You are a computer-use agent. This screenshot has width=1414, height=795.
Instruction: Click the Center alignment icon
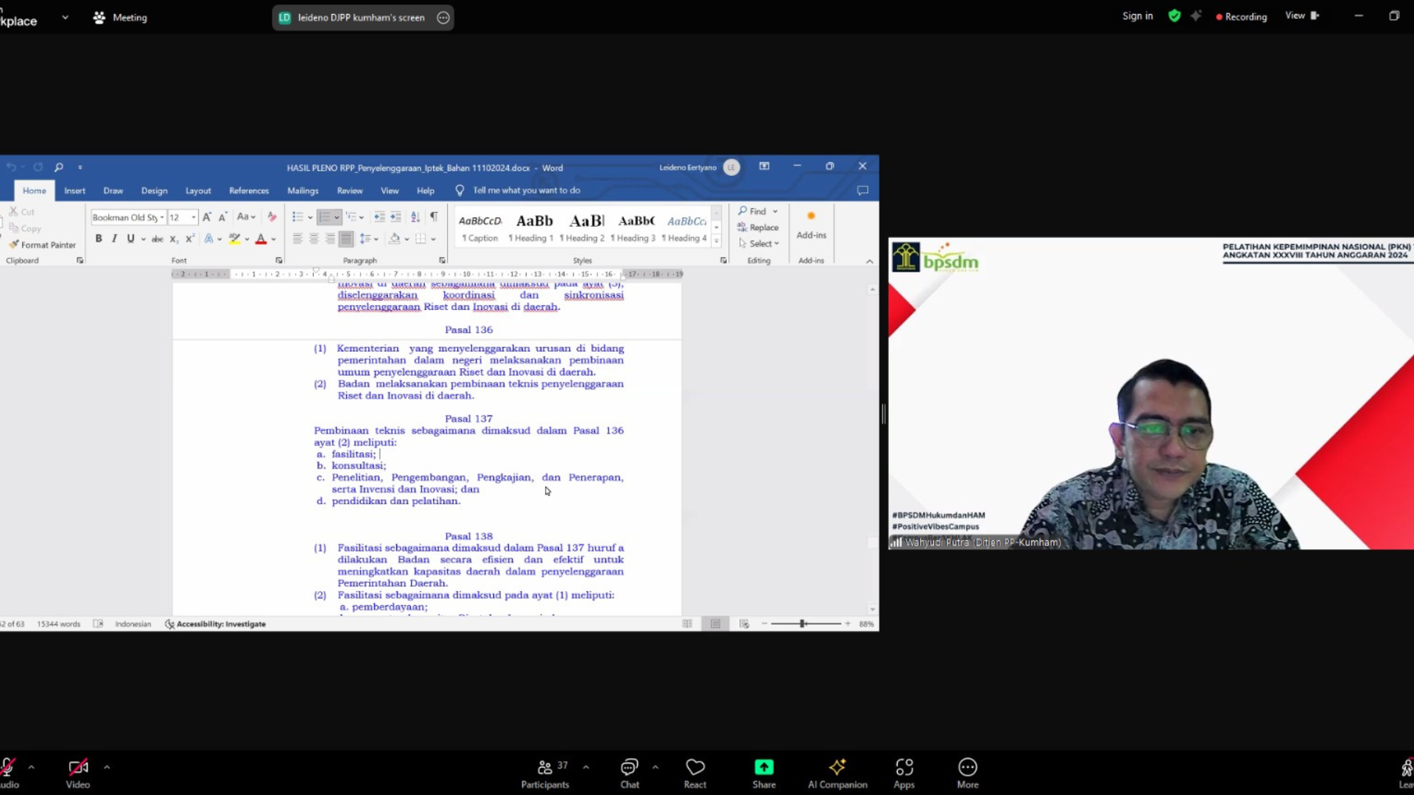(314, 239)
